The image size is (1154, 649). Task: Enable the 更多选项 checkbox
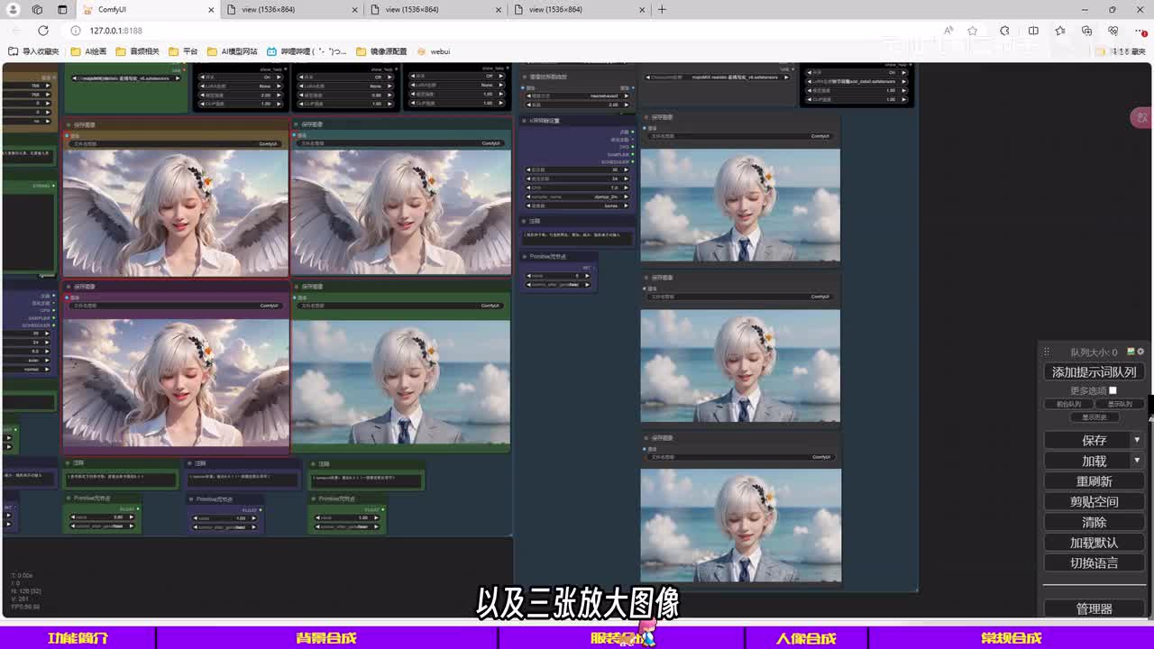click(1113, 390)
